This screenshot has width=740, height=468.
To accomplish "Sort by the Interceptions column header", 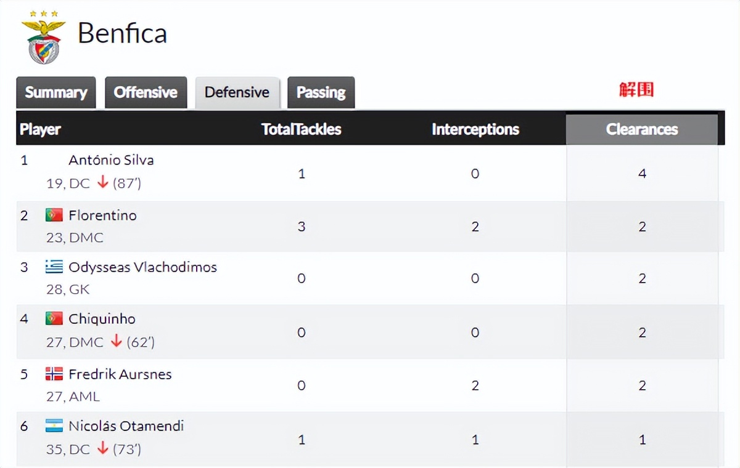I will click(475, 129).
